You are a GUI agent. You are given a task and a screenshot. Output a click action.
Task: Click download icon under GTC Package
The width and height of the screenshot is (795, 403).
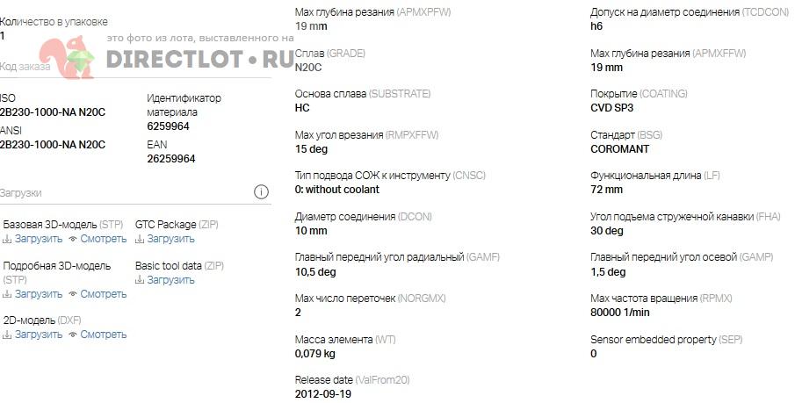point(140,239)
